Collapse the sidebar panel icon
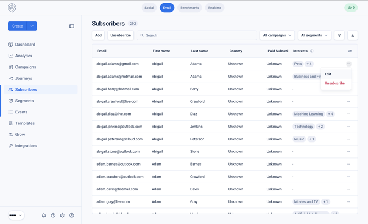Image resolution: width=368 pixels, height=224 pixels. (71, 26)
